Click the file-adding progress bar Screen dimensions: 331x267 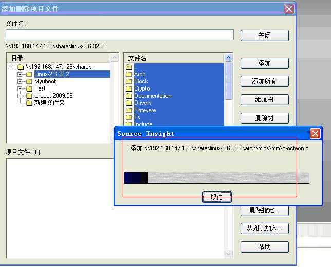[216, 178]
